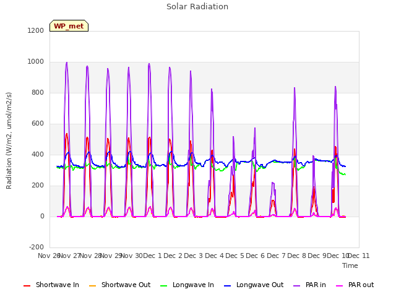
Task: Click the 1200 y-axis tick label
Action: click(x=36, y=30)
